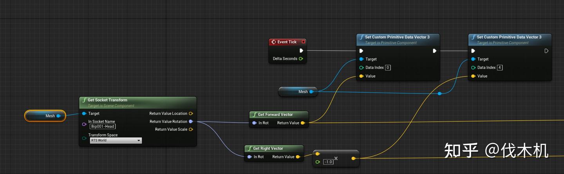564x174 pixels.
Task: Select the Get Right Vector node header
Action: (274, 149)
